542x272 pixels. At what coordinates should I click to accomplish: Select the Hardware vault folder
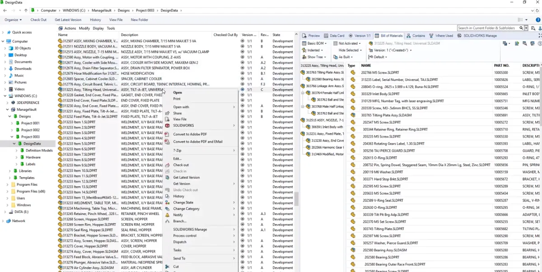point(33,157)
